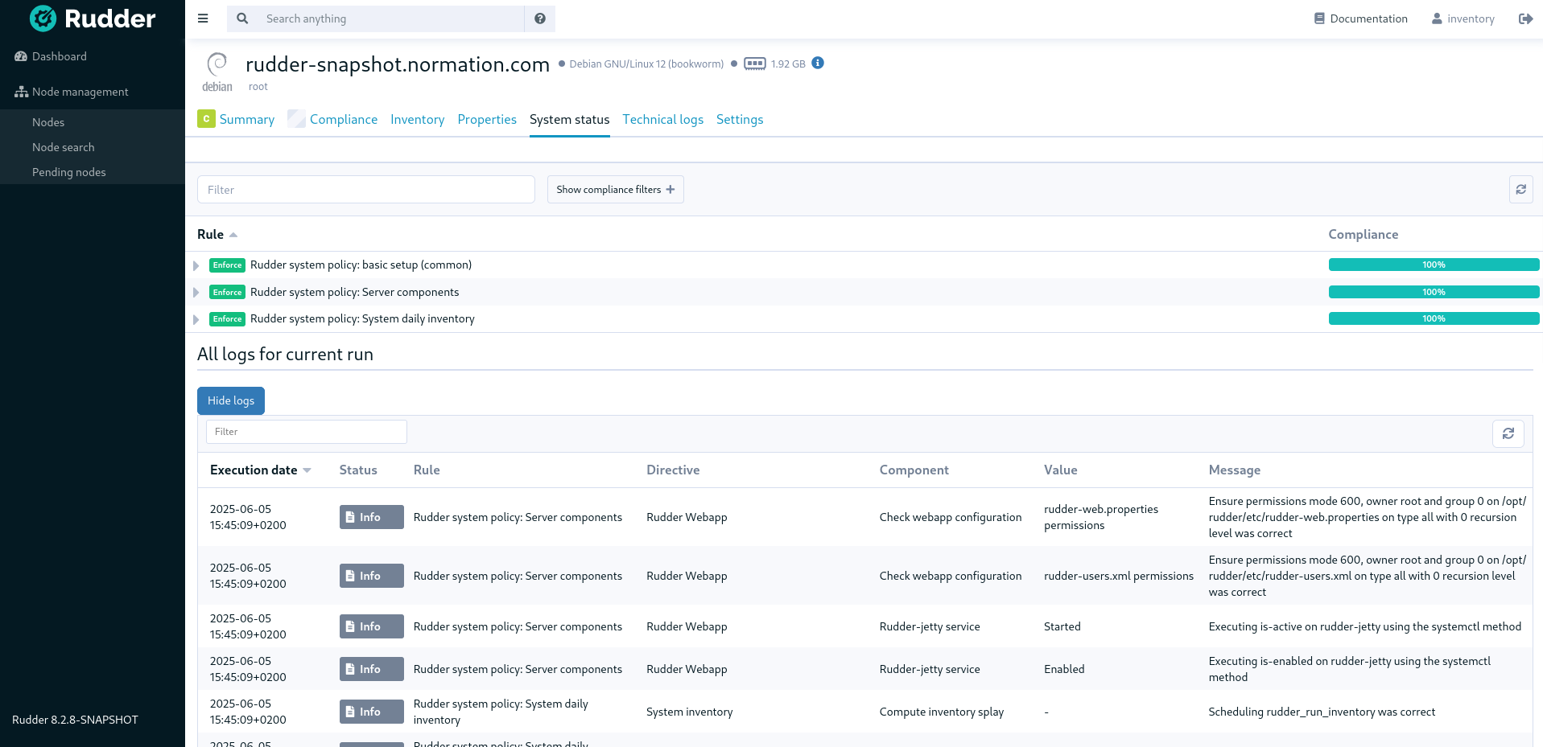Select the System status tab
This screenshot has height=747, width=1543.
pos(569,119)
